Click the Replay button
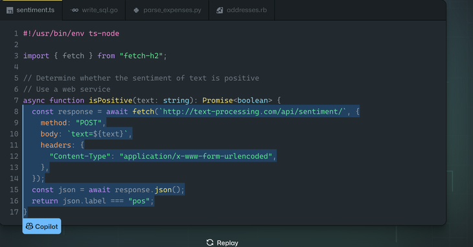Image resolution: width=473 pixels, height=247 pixels. (222, 242)
